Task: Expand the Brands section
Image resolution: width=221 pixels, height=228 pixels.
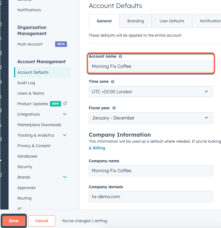Action: click(x=65, y=177)
